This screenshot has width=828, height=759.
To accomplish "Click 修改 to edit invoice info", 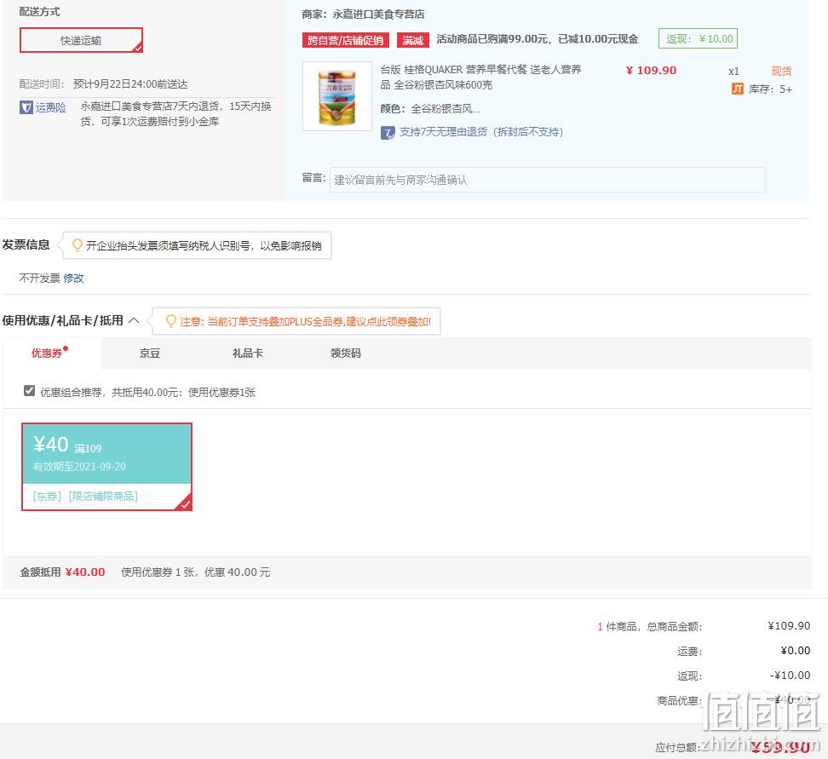I will coord(73,279).
